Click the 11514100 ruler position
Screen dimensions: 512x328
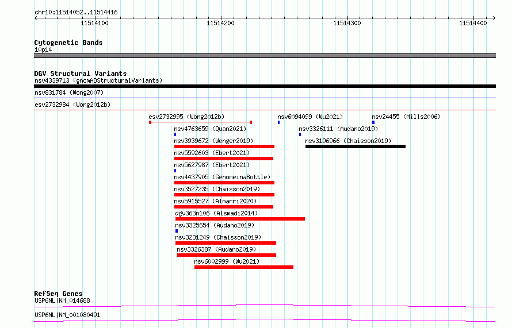coord(94,23)
